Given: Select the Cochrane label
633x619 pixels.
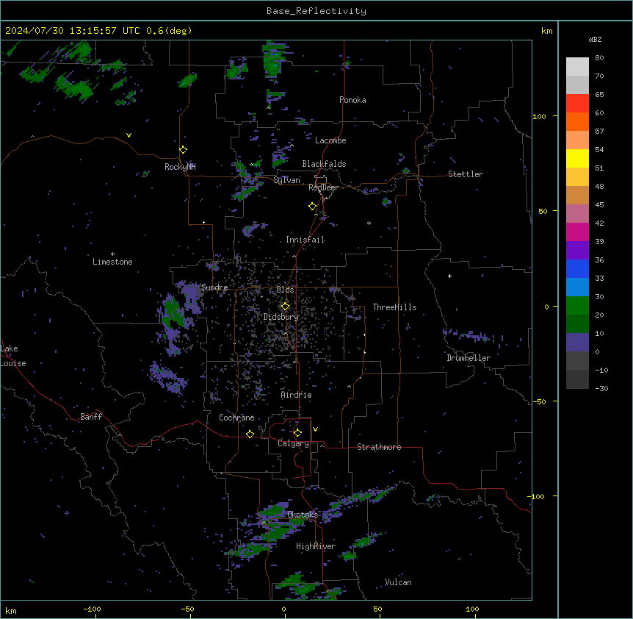Looking at the screenshot, I should pos(236,418).
